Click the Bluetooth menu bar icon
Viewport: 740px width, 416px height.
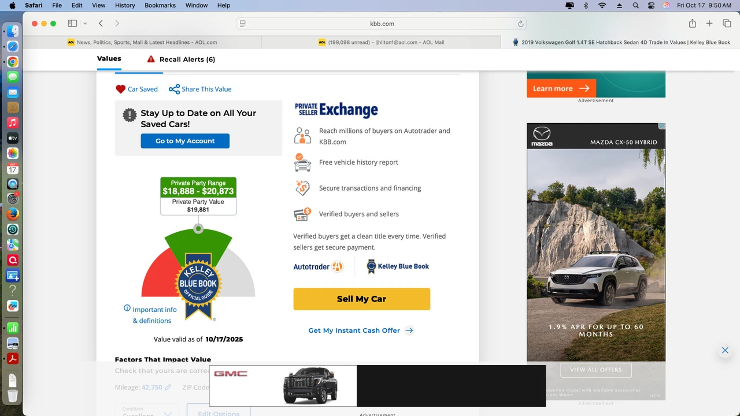click(x=586, y=5)
